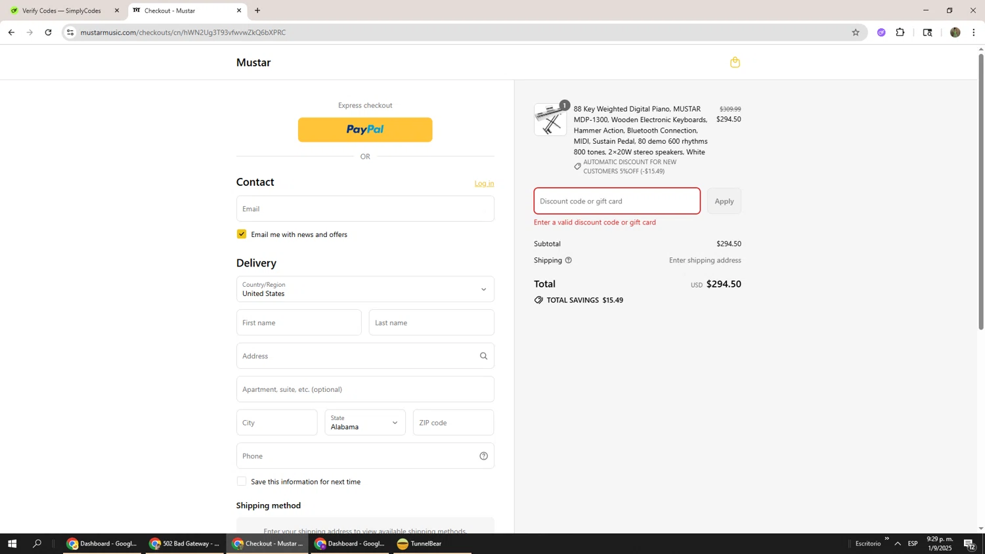Open the notification center icon
This screenshot has width=985, height=554.
(x=969, y=543)
